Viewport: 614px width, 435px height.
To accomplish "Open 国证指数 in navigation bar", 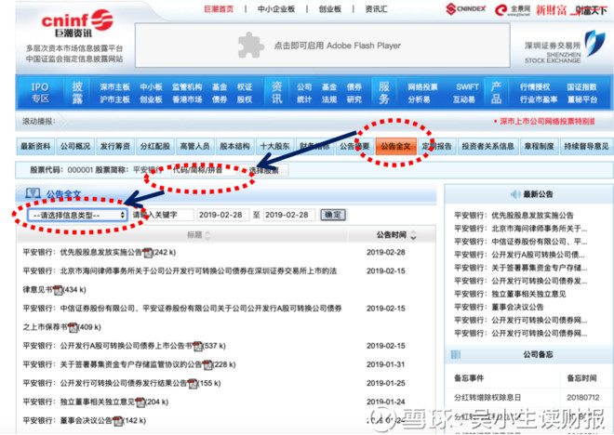I will click(581, 86).
